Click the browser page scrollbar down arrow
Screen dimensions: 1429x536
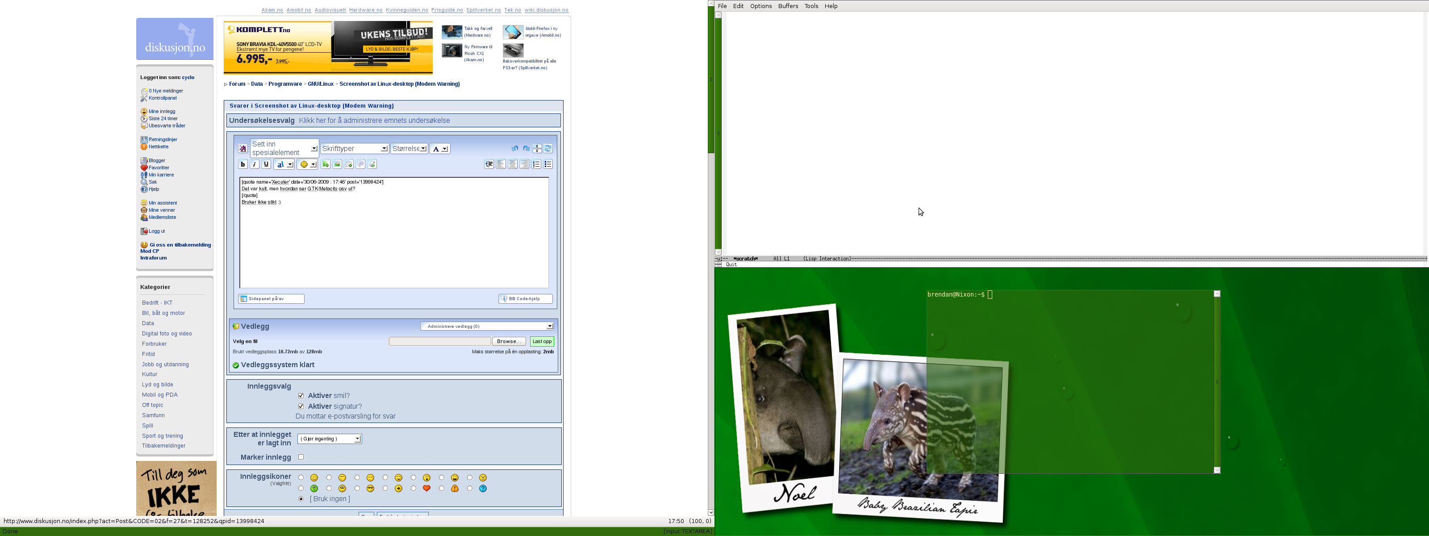711,513
